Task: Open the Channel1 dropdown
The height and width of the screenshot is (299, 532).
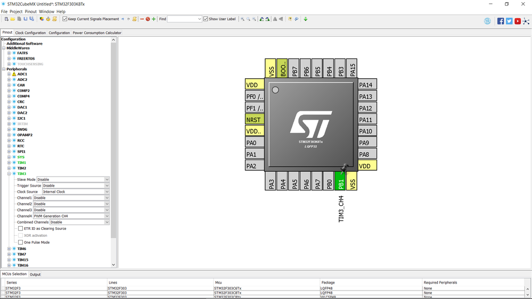Action: pyautogui.click(x=71, y=197)
